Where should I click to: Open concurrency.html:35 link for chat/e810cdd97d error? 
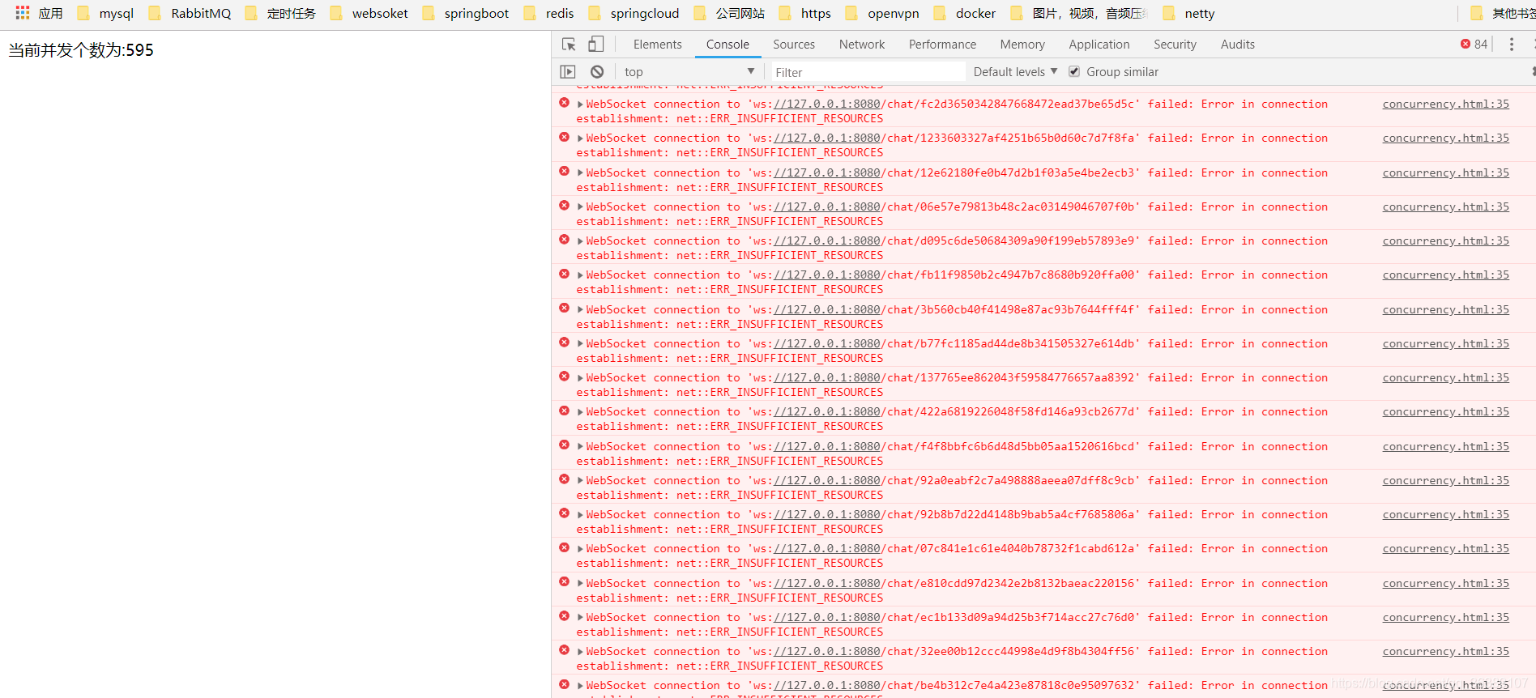1445,584
